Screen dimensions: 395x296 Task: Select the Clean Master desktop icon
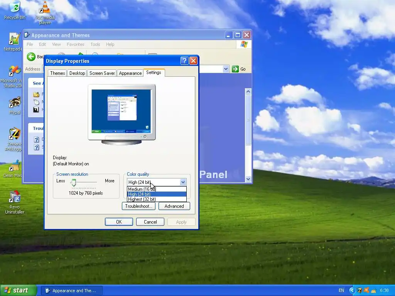pos(13,169)
